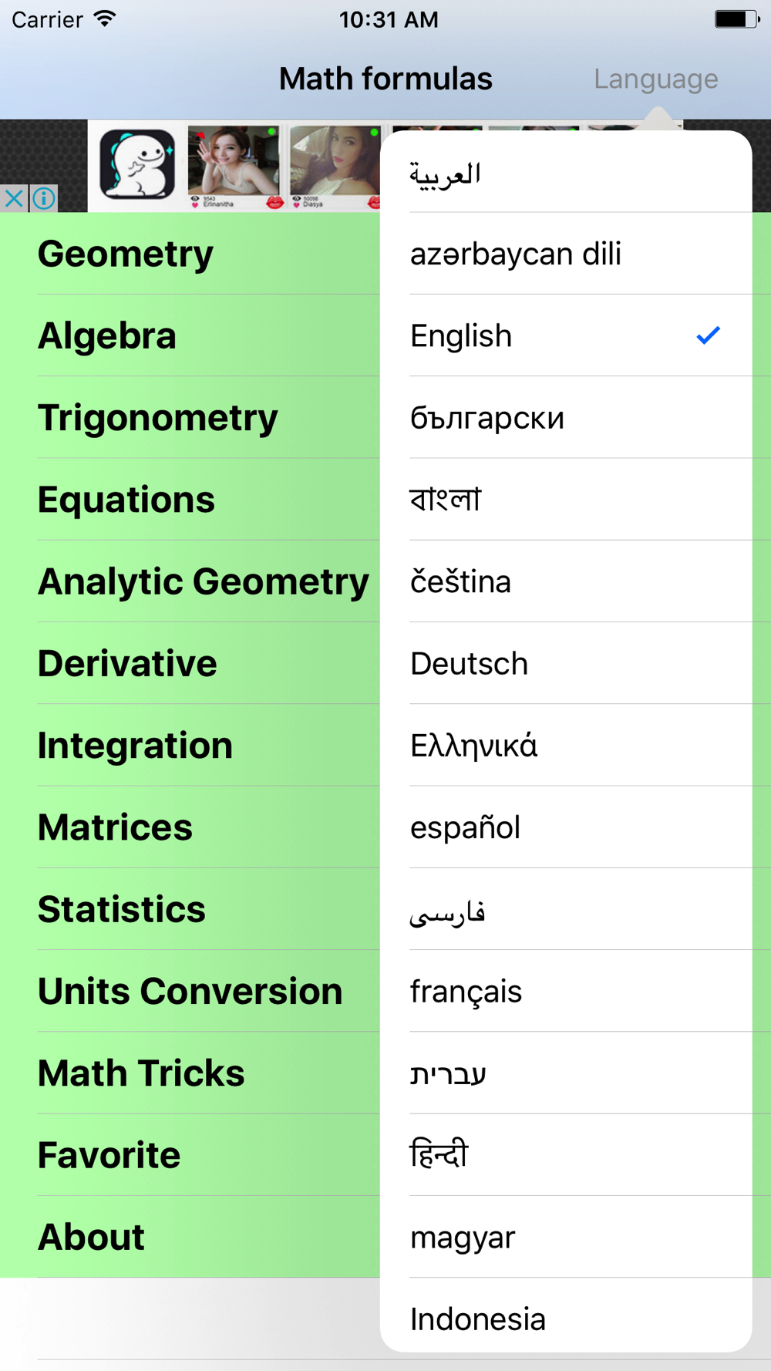The width and height of the screenshot is (771, 1371).
Task: Select the checked English language option
Action: (566, 335)
